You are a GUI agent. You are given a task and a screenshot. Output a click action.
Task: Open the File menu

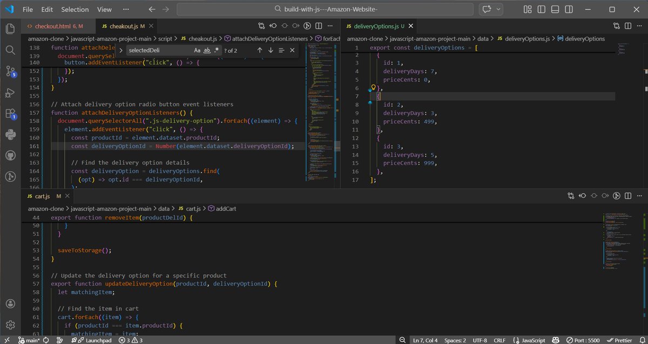[28, 9]
